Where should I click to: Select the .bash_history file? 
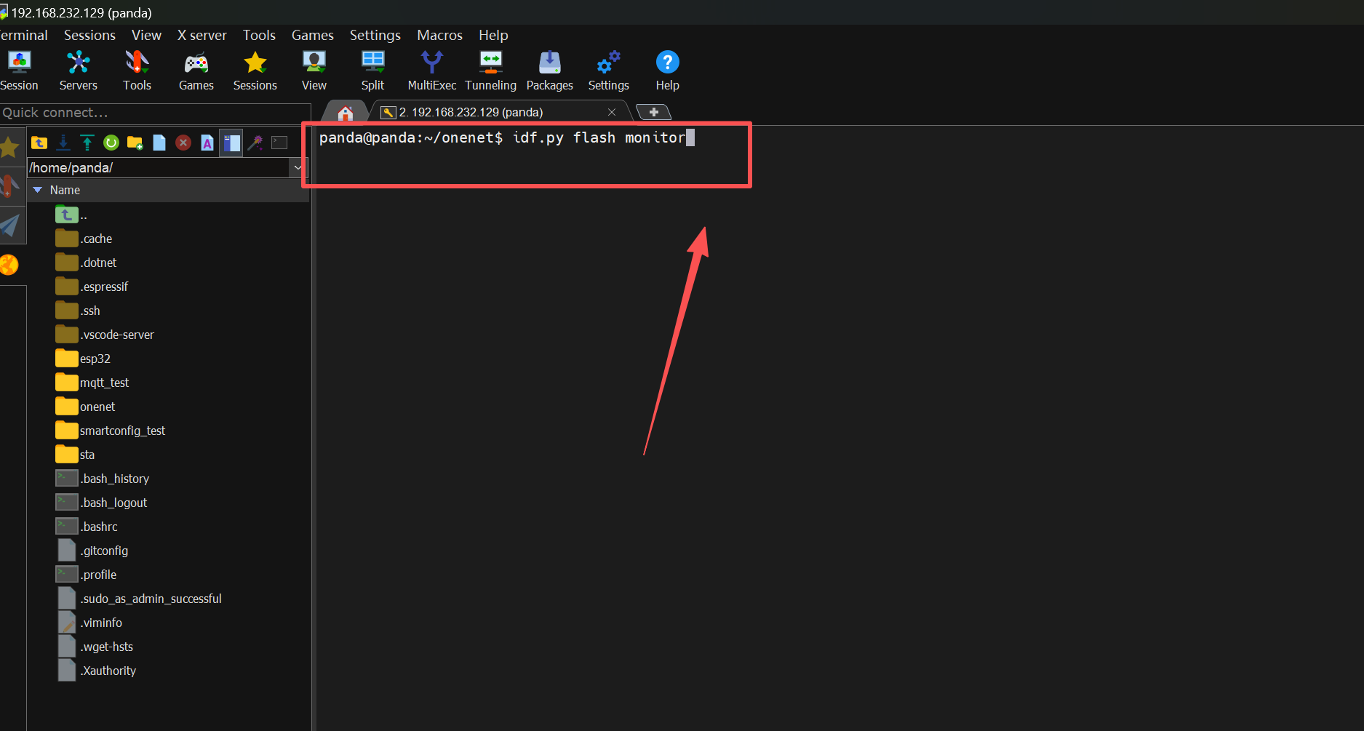click(x=103, y=479)
